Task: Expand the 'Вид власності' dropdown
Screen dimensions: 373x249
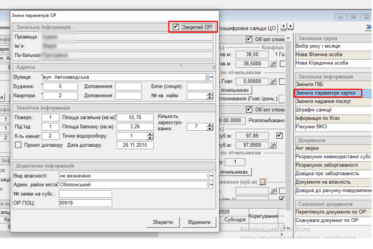Action: tap(208, 176)
